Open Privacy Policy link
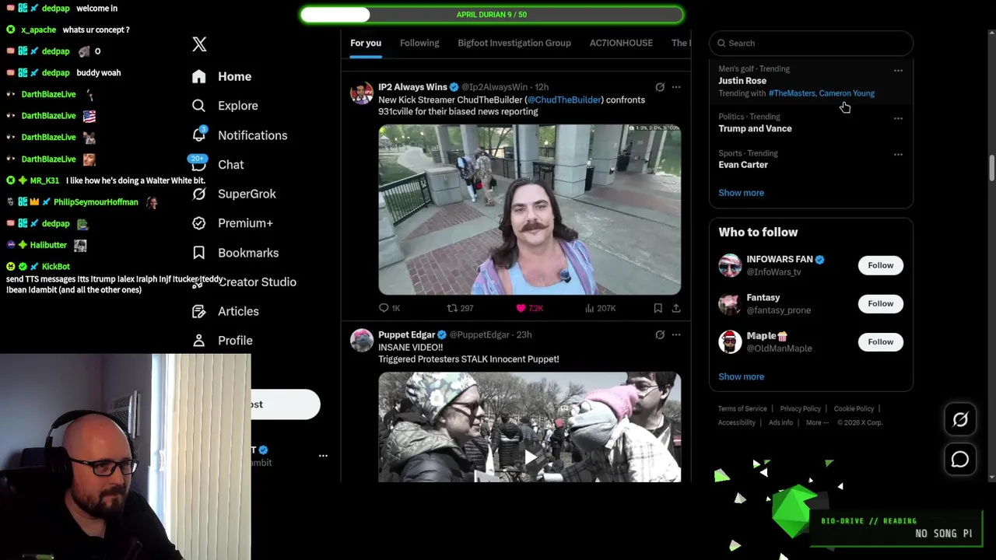This screenshot has height=560, width=996. pyautogui.click(x=800, y=408)
